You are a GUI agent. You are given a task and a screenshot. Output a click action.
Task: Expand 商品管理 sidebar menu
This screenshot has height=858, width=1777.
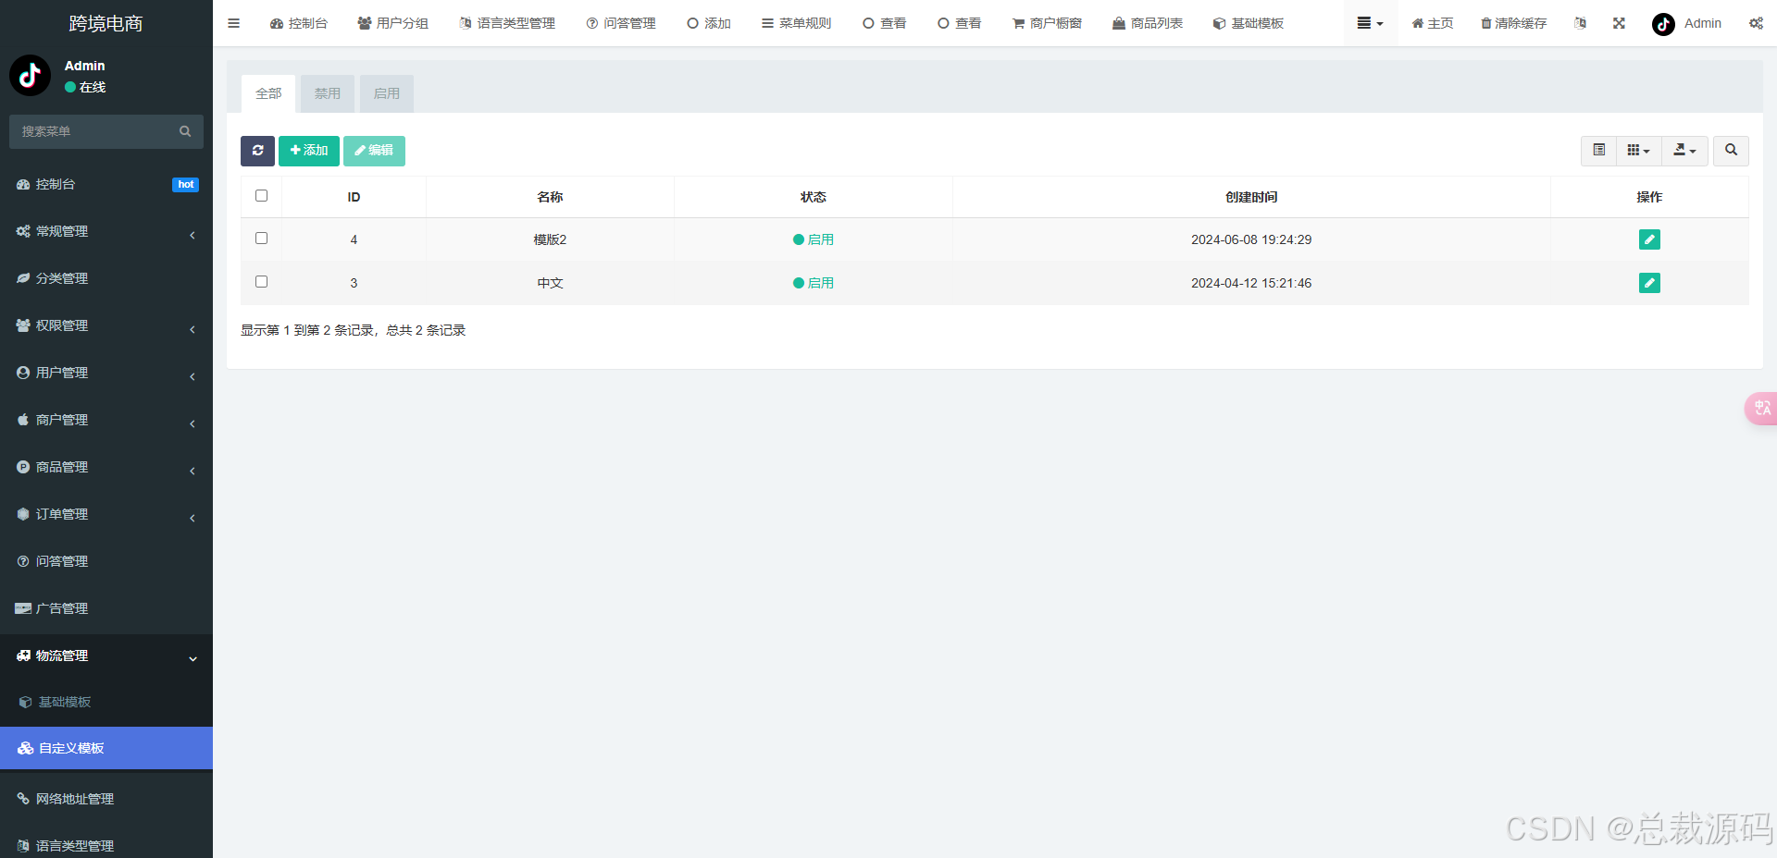point(106,467)
